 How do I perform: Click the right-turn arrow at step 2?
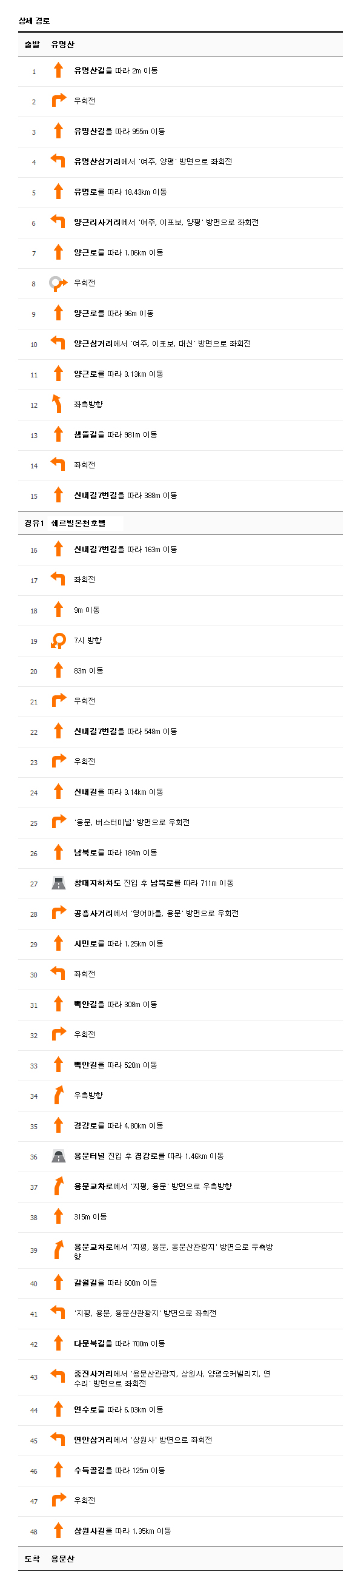click(59, 101)
